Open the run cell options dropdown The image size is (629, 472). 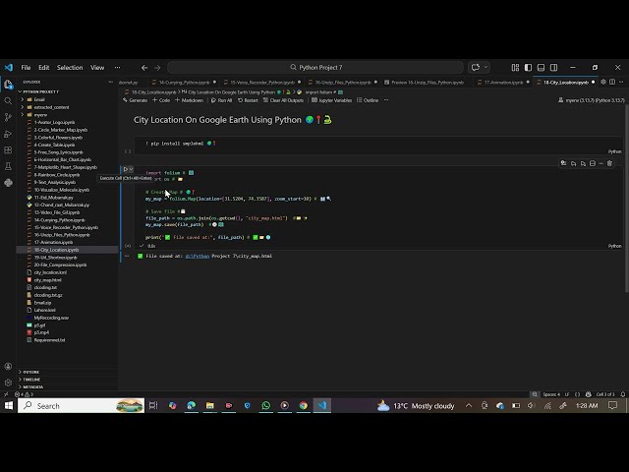pos(131,169)
